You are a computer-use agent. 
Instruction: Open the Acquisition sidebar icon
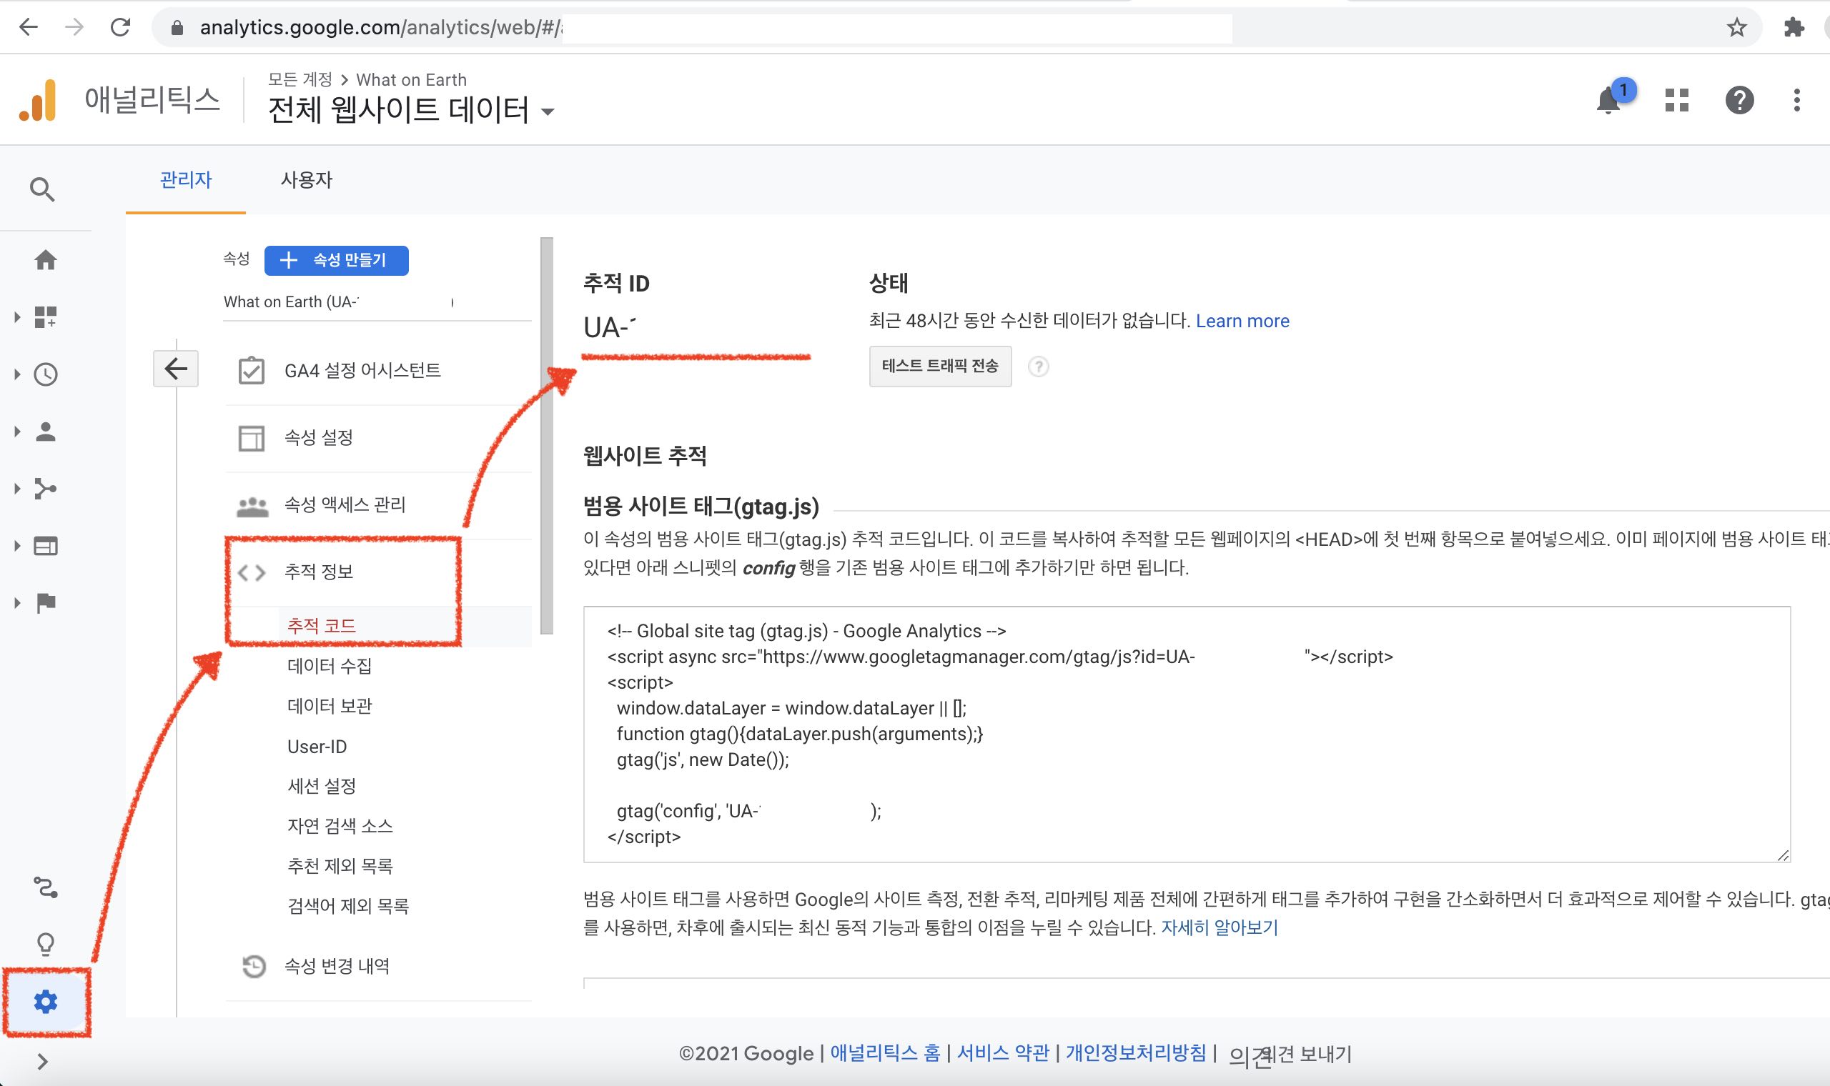pos(45,488)
